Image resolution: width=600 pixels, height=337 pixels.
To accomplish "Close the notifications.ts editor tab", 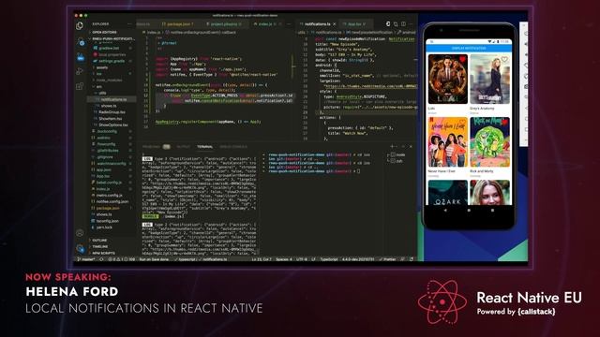I will point(334,24).
